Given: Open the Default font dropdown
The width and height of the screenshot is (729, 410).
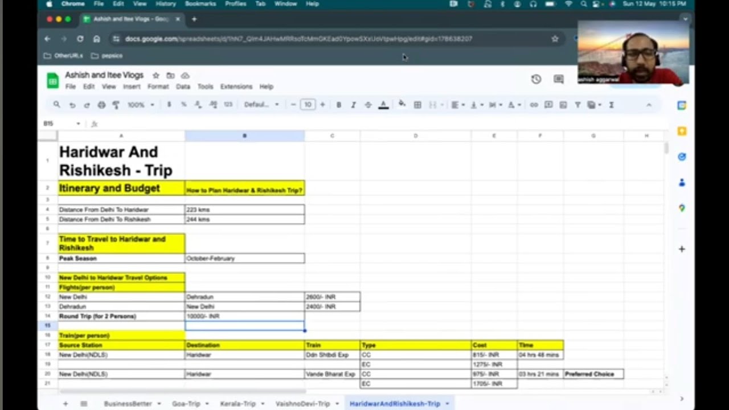Looking at the screenshot, I should [x=261, y=105].
